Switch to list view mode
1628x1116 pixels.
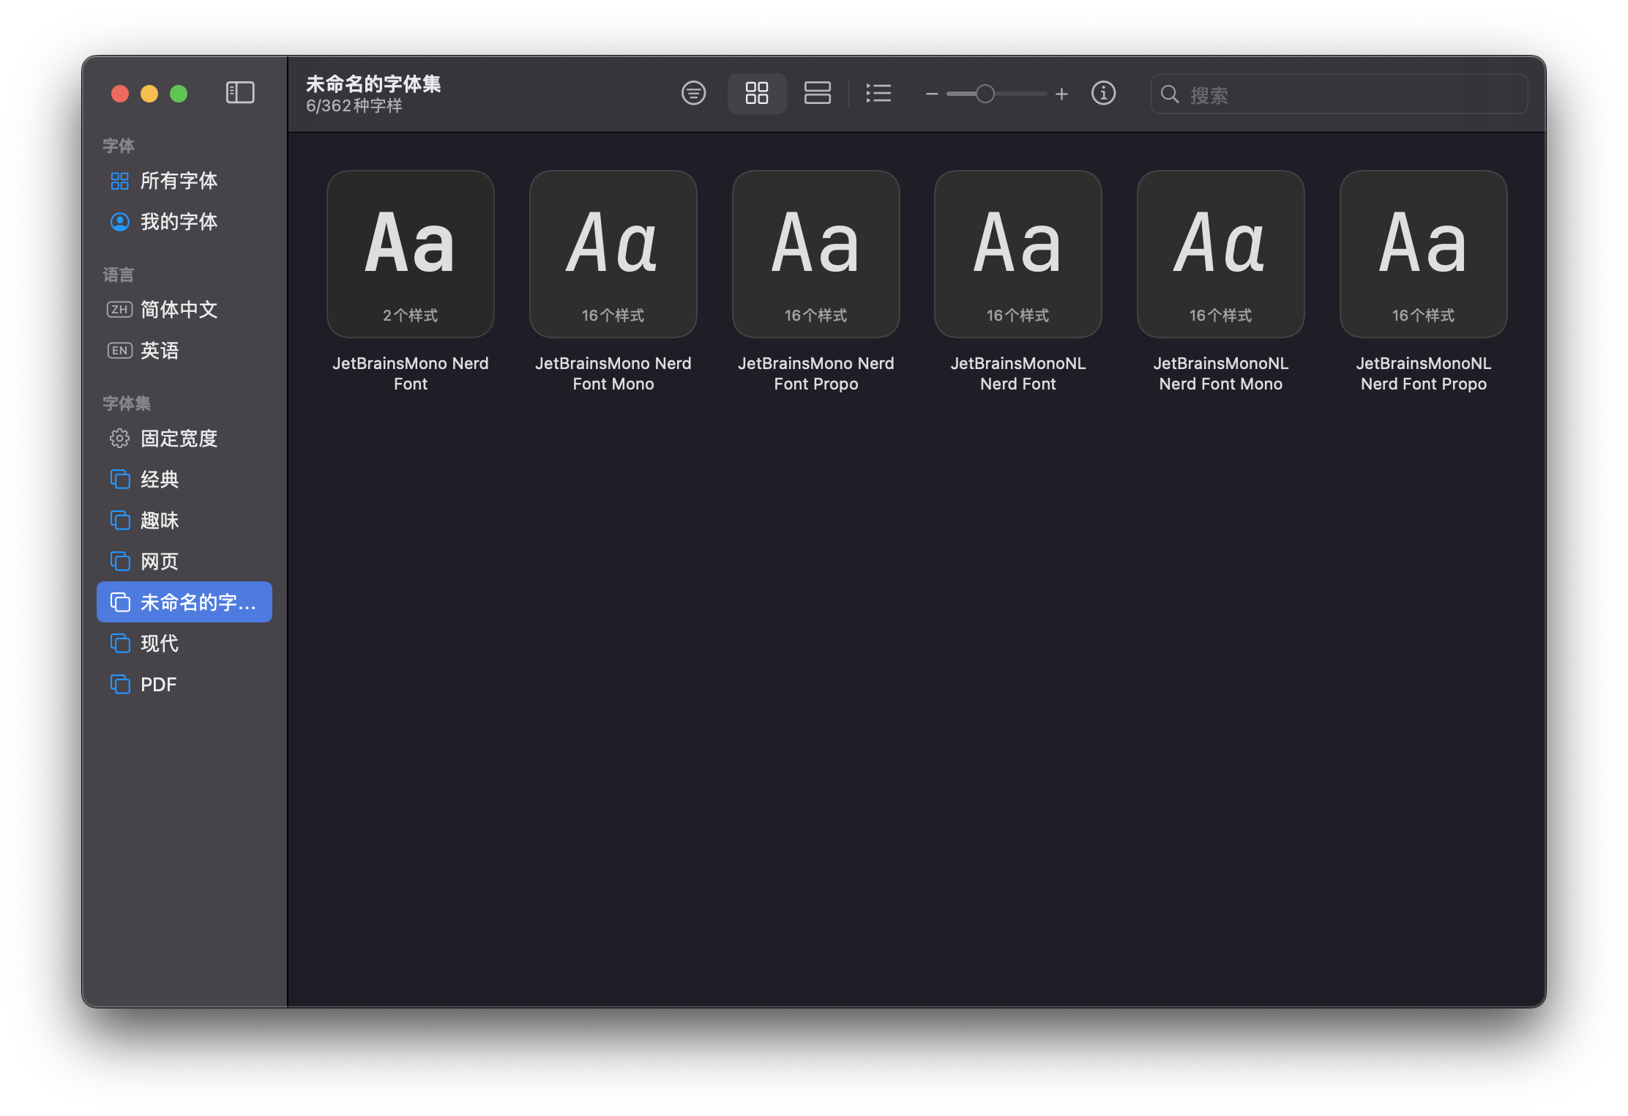pos(878,93)
